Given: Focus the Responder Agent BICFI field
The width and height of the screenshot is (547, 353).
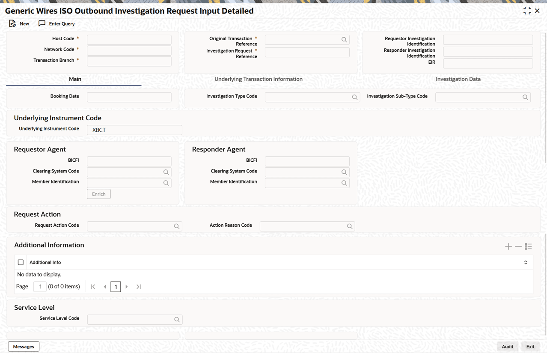Looking at the screenshot, I should tap(307, 161).
